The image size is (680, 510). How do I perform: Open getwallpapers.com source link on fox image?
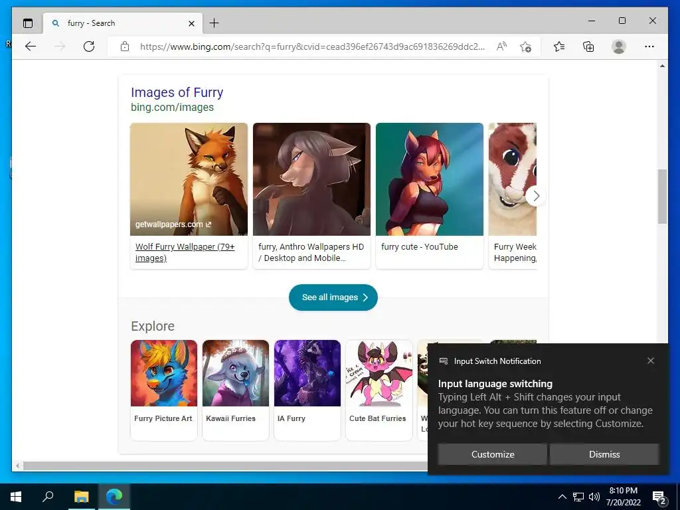173,224
